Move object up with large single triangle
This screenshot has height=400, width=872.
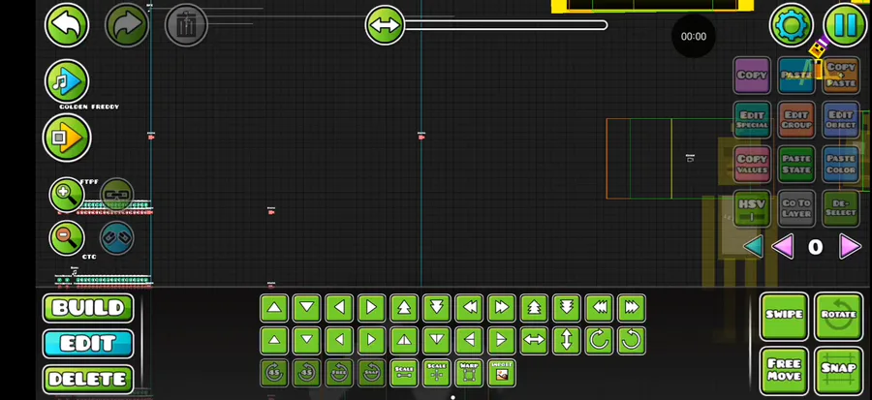point(274,308)
